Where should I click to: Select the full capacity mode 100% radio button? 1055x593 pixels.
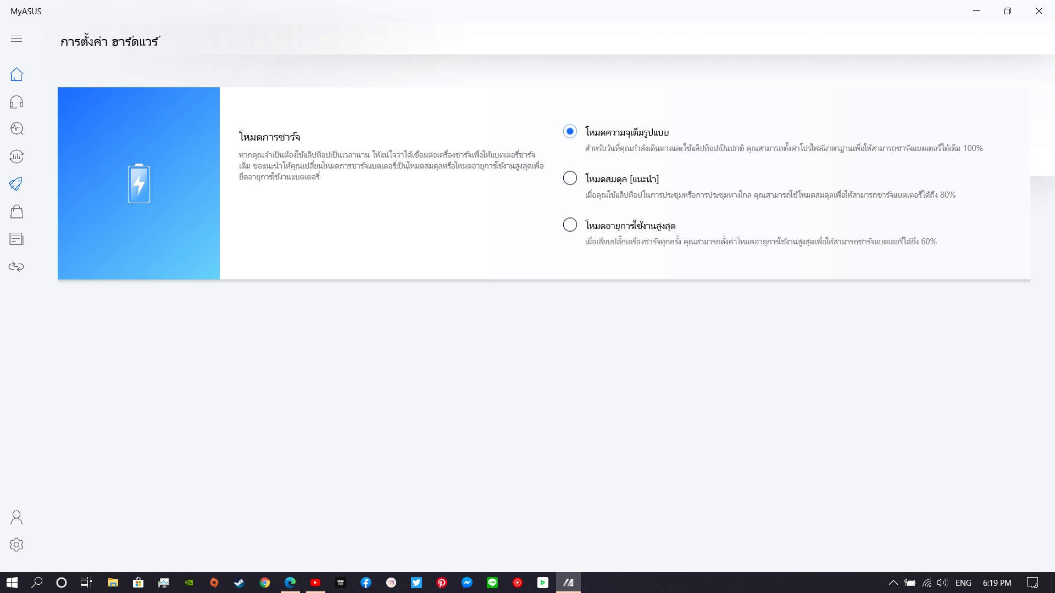click(570, 131)
